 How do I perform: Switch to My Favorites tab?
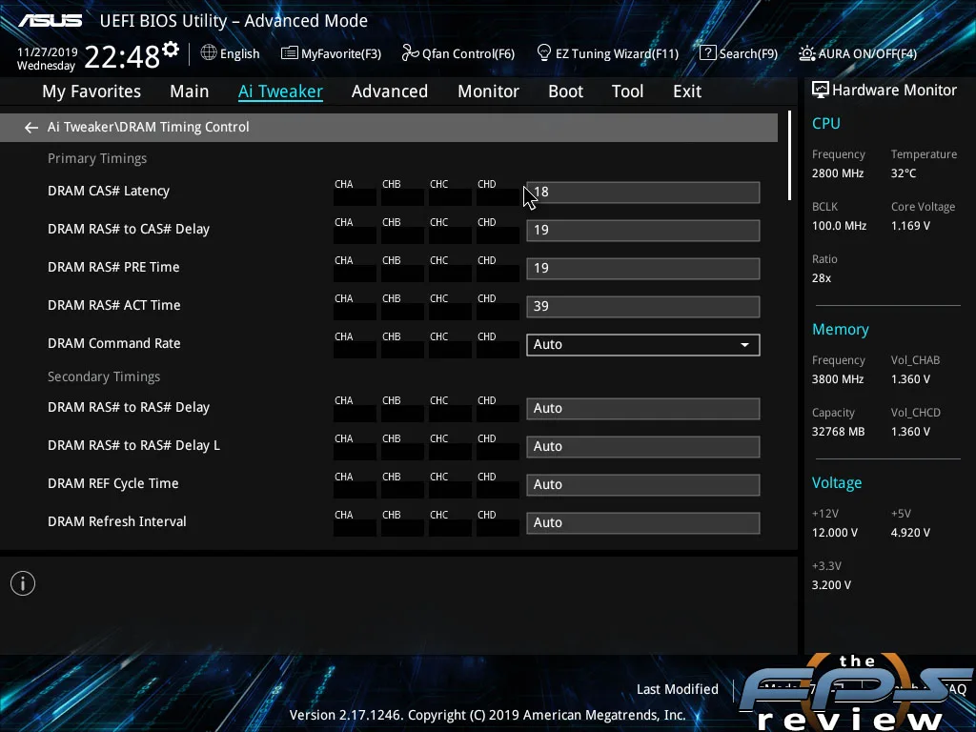[x=91, y=91]
